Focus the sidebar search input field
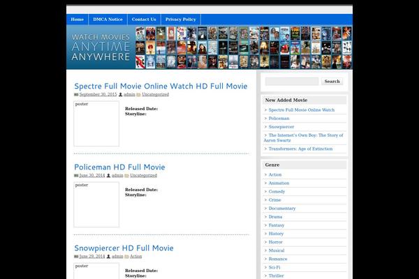The width and height of the screenshot is (419, 279). [292, 82]
